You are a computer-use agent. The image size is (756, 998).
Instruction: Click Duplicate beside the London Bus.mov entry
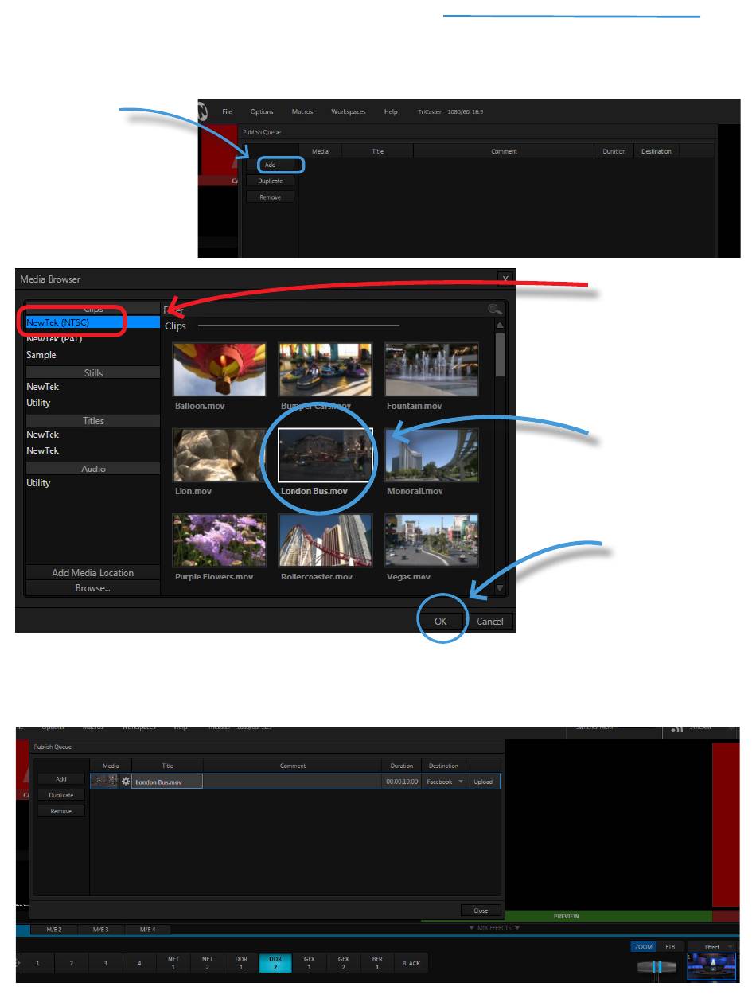point(61,795)
